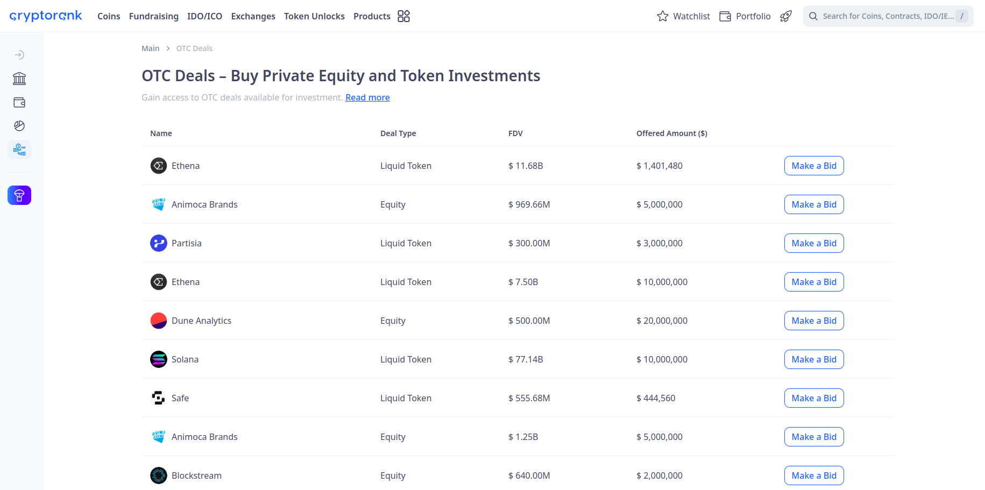
Task: Open the Fundraising menu
Action: click(x=153, y=16)
